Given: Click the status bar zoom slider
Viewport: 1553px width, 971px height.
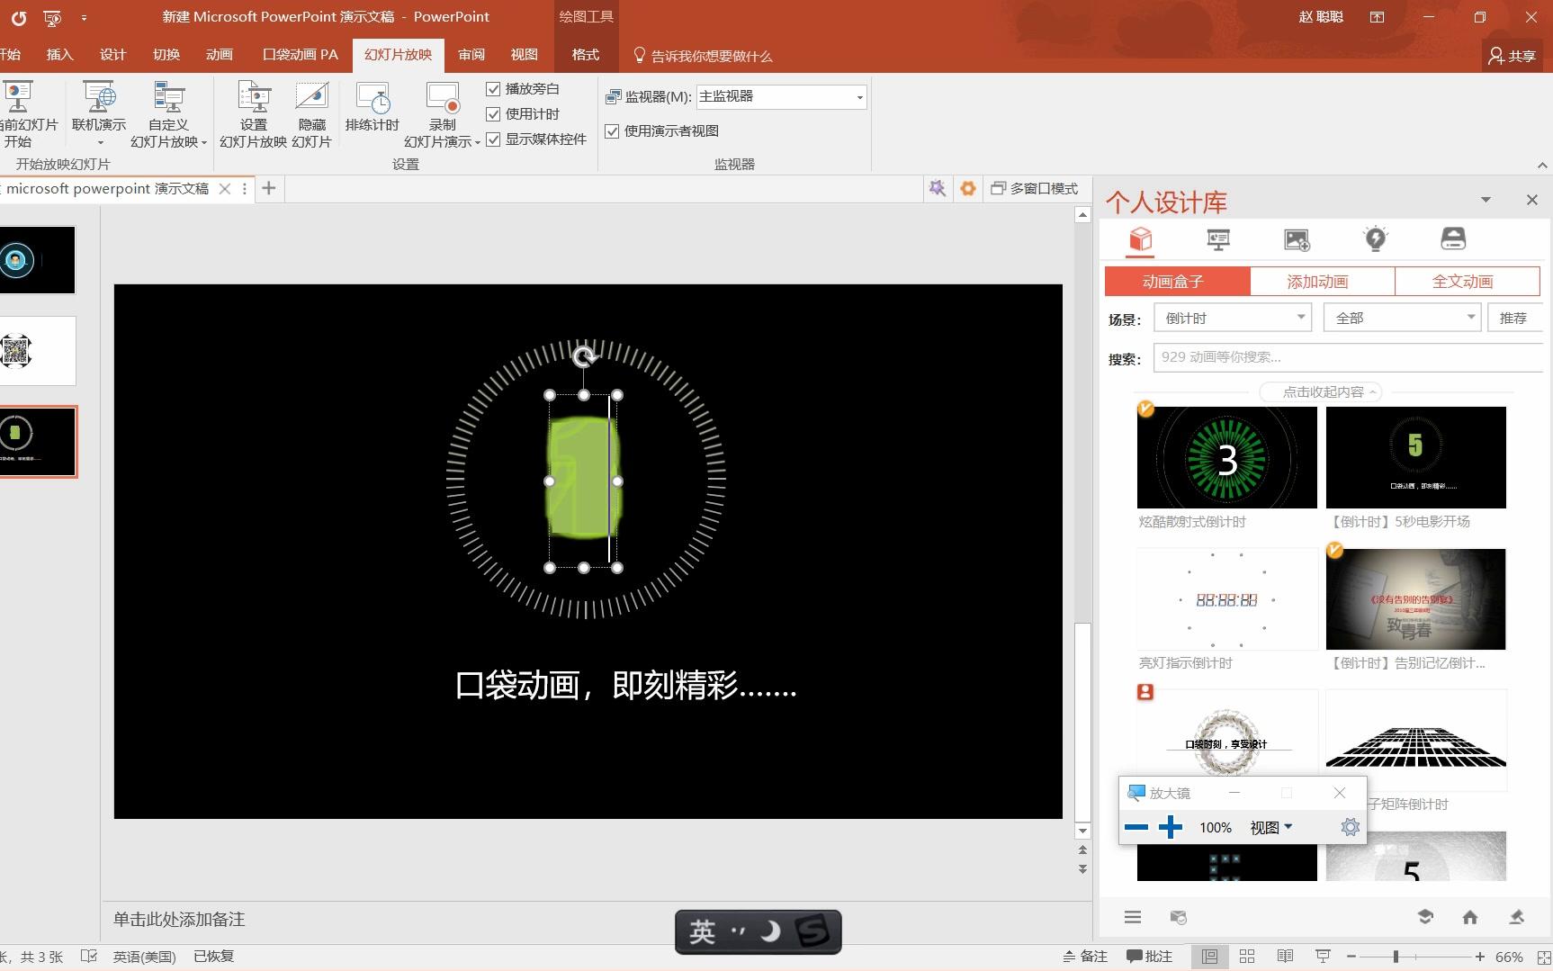Looking at the screenshot, I should [1414, 956].
